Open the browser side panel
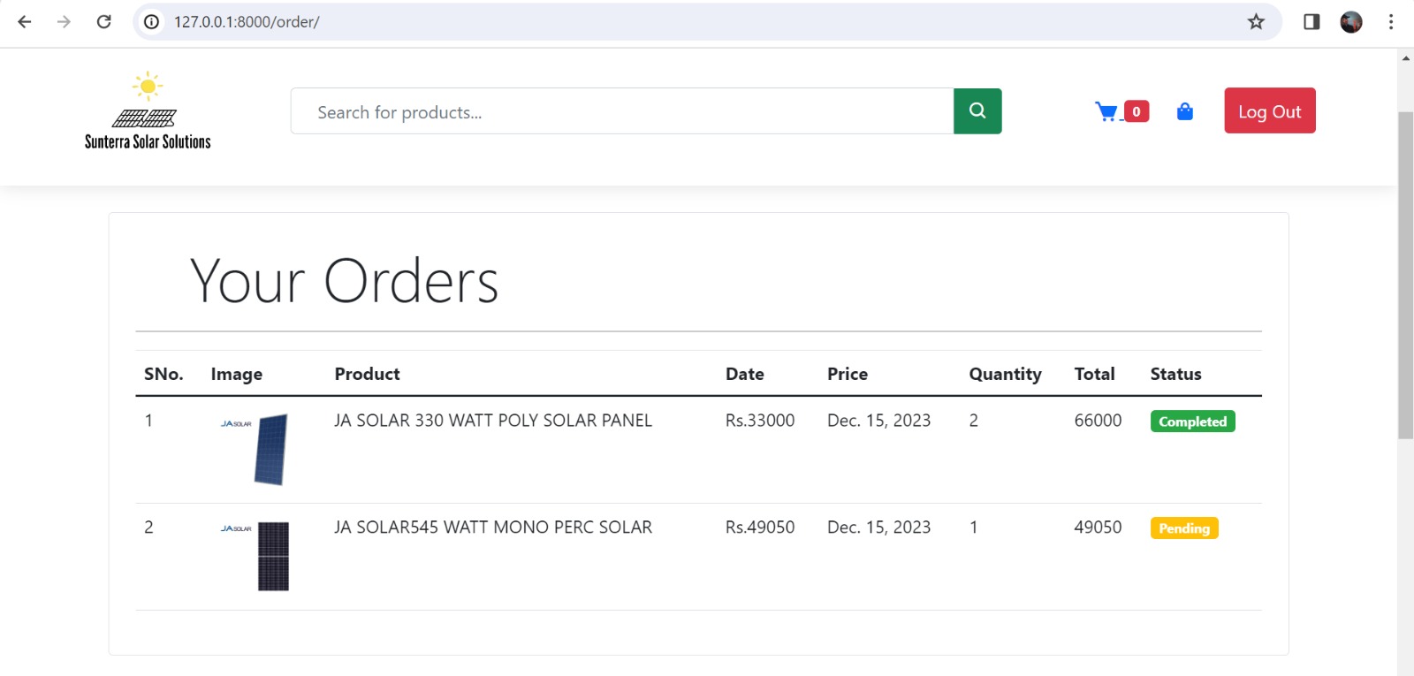1414x676 pixels. click(x=1311, y=21)
